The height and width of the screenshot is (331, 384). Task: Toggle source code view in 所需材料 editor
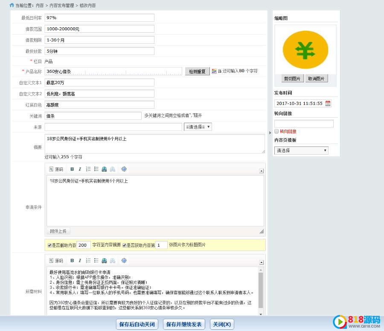point(56,261)
